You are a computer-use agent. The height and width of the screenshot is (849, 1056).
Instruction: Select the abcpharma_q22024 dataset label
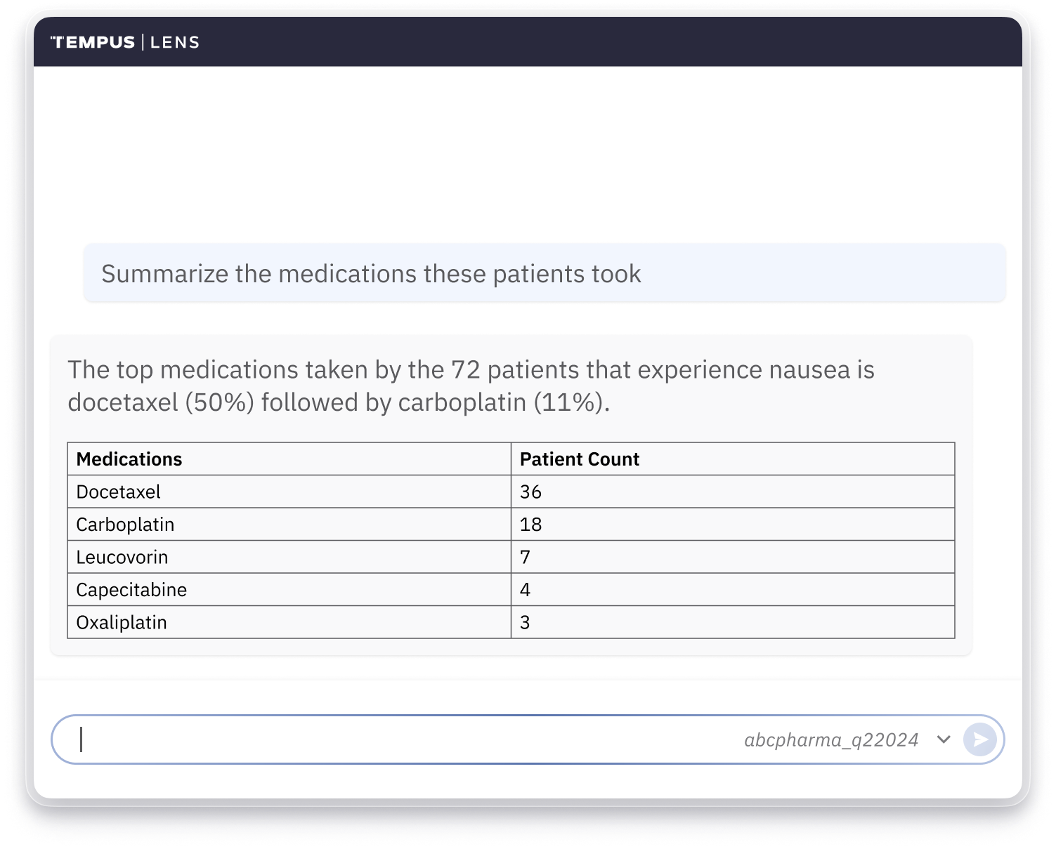click(x=831, y=740)
